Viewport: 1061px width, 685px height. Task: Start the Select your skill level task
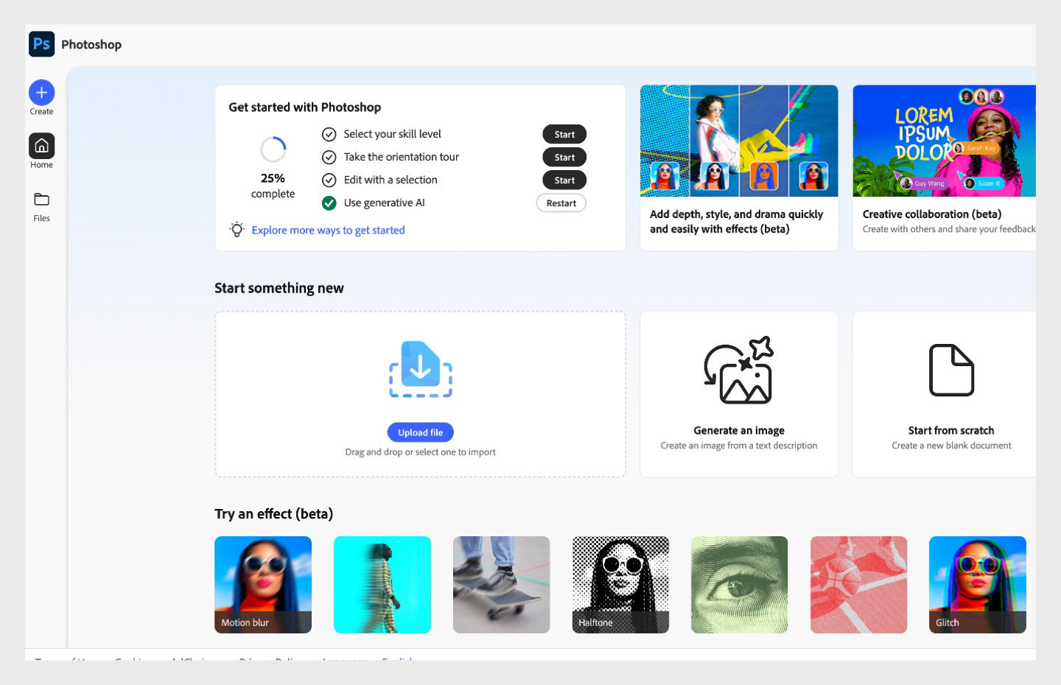pyautogui.click(x=564, y=134)
